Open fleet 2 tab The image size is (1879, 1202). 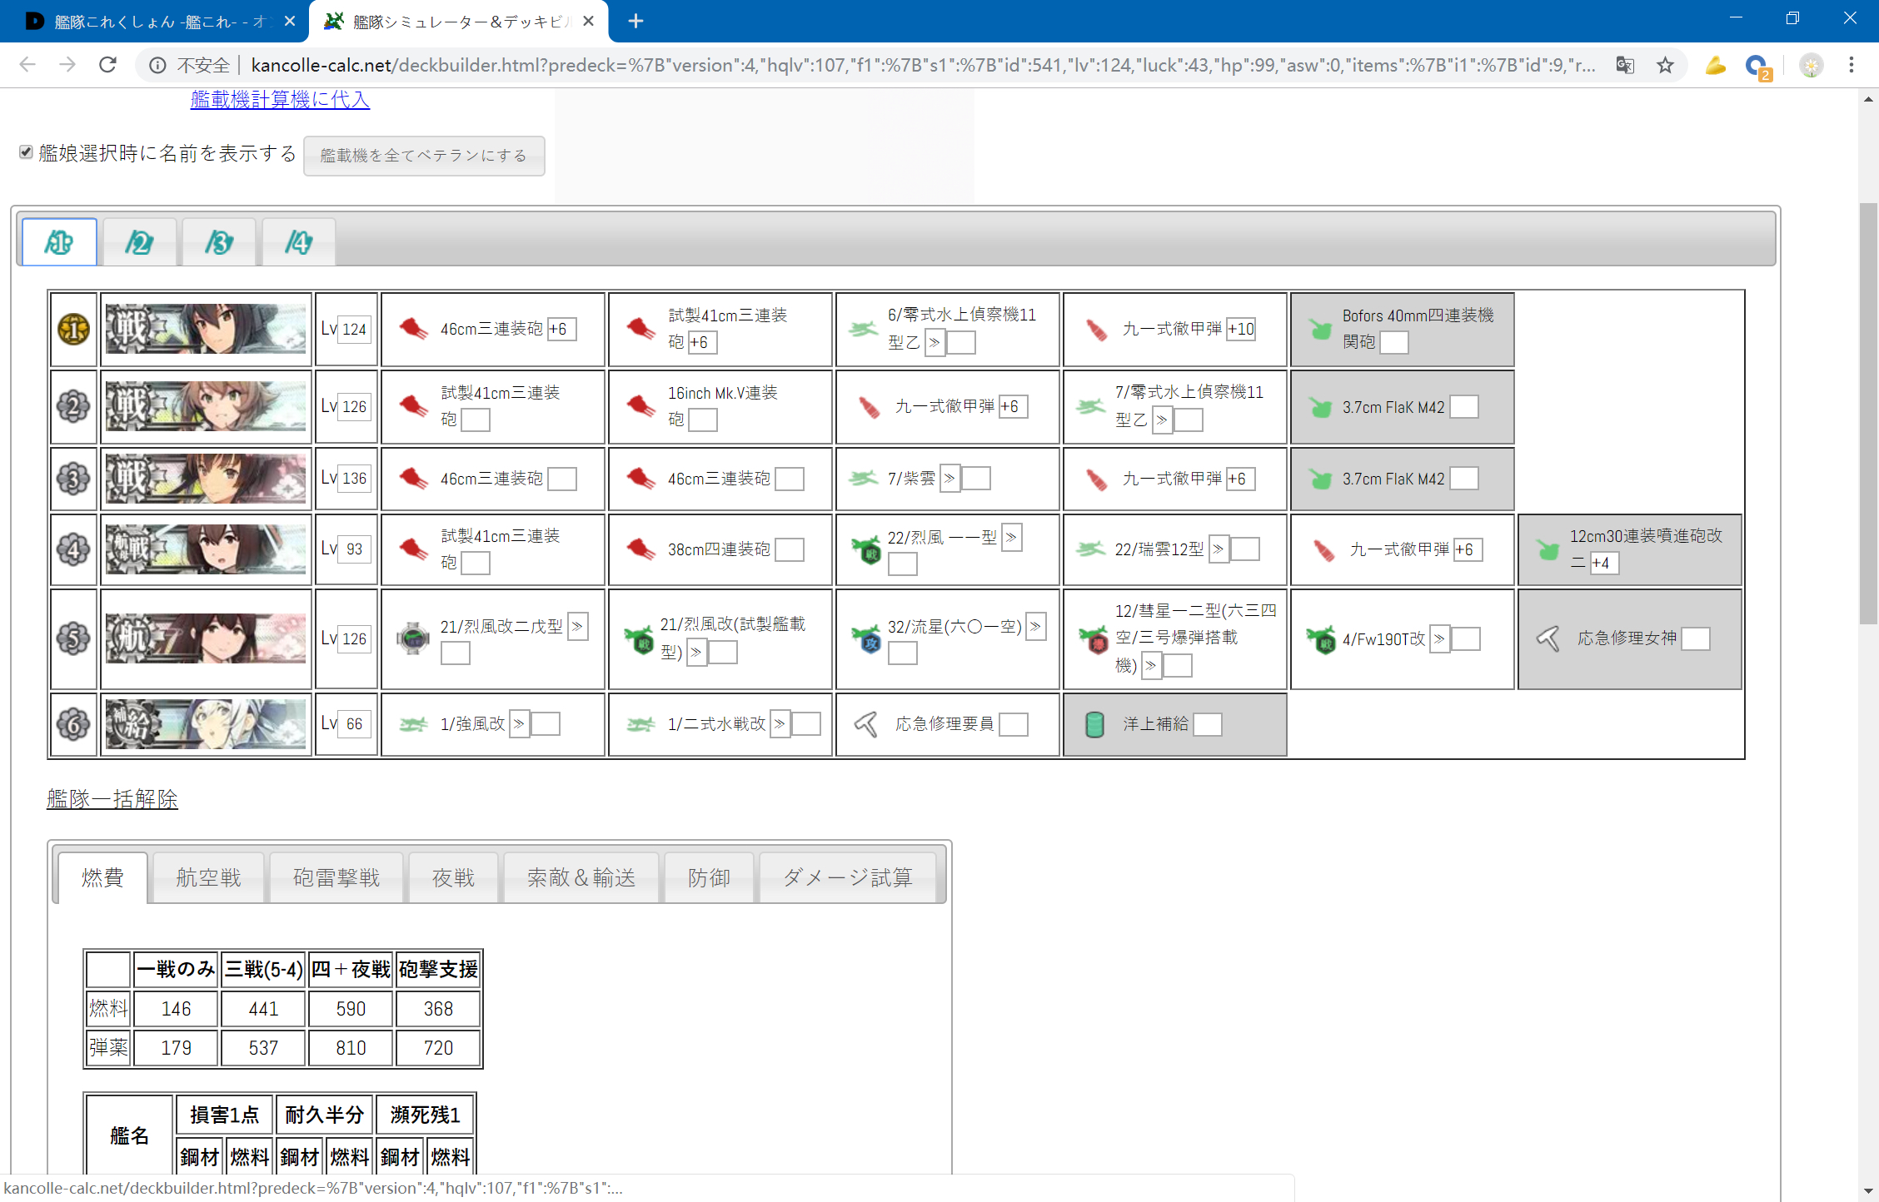[139, 242]
